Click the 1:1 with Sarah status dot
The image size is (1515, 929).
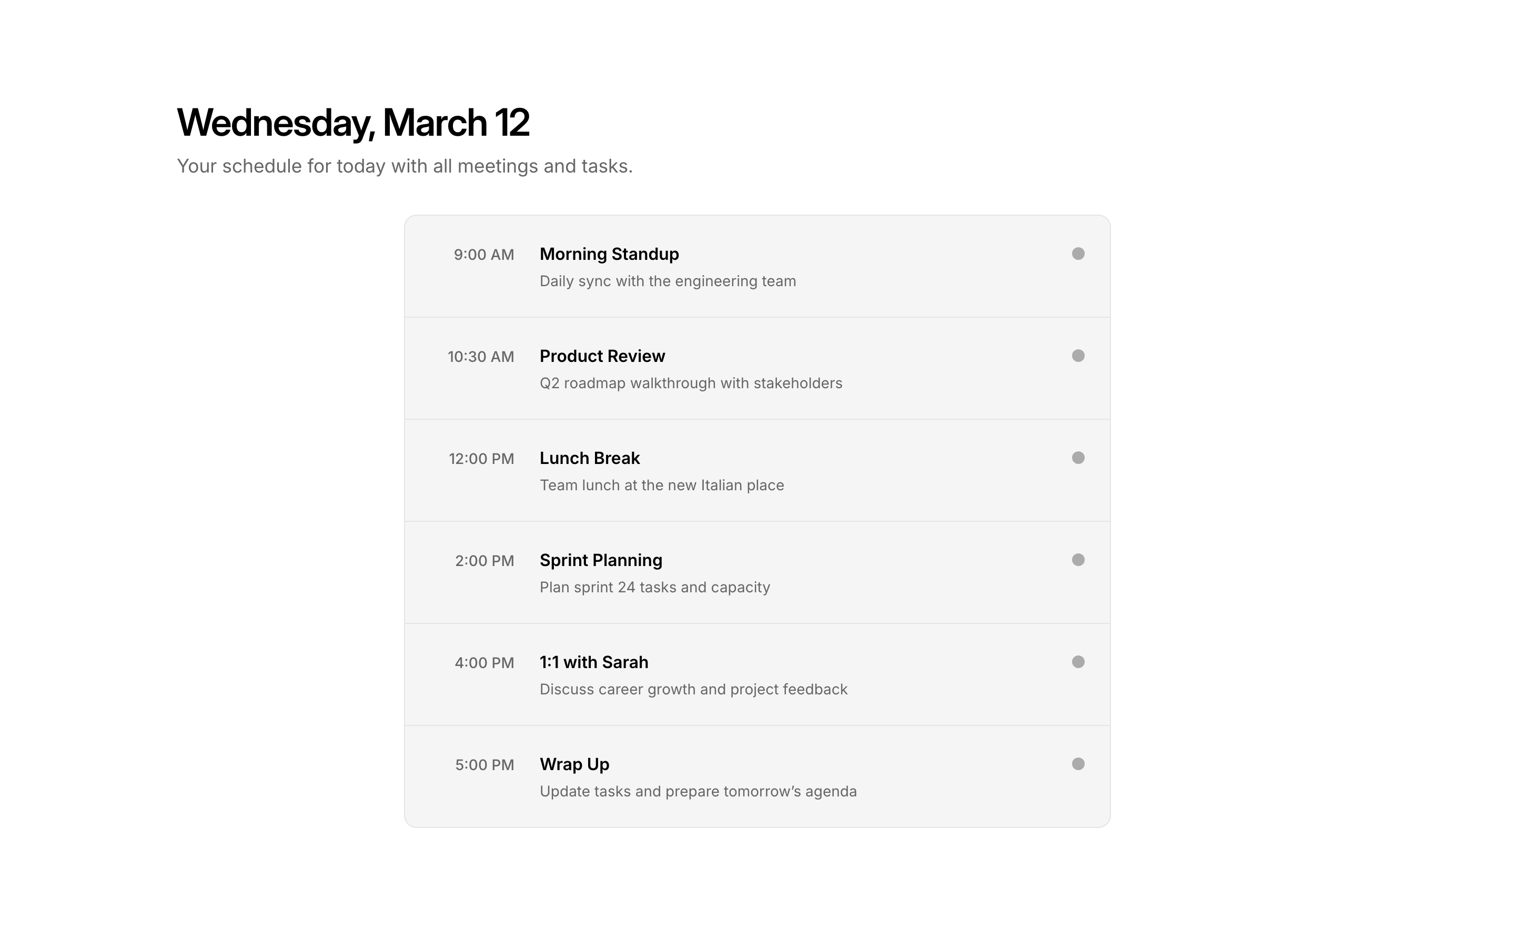coord(1078,662)
